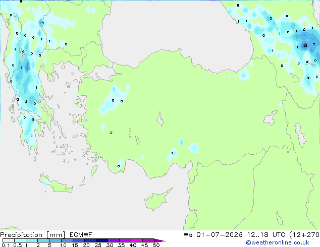Pick the 40–45 mm bright magenta swatch
This screenshot has width=320, height=247.
(x=137, y=240)
